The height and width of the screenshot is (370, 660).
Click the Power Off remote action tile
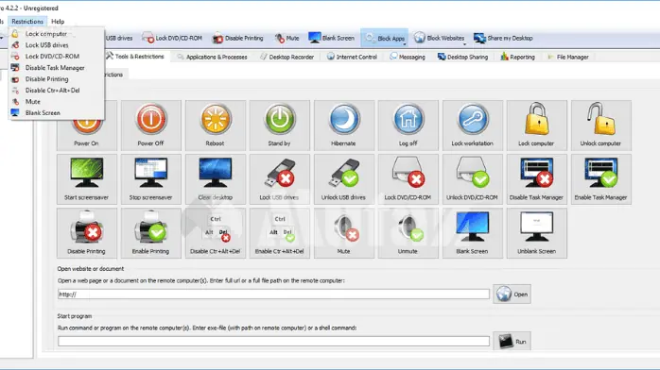150,126
